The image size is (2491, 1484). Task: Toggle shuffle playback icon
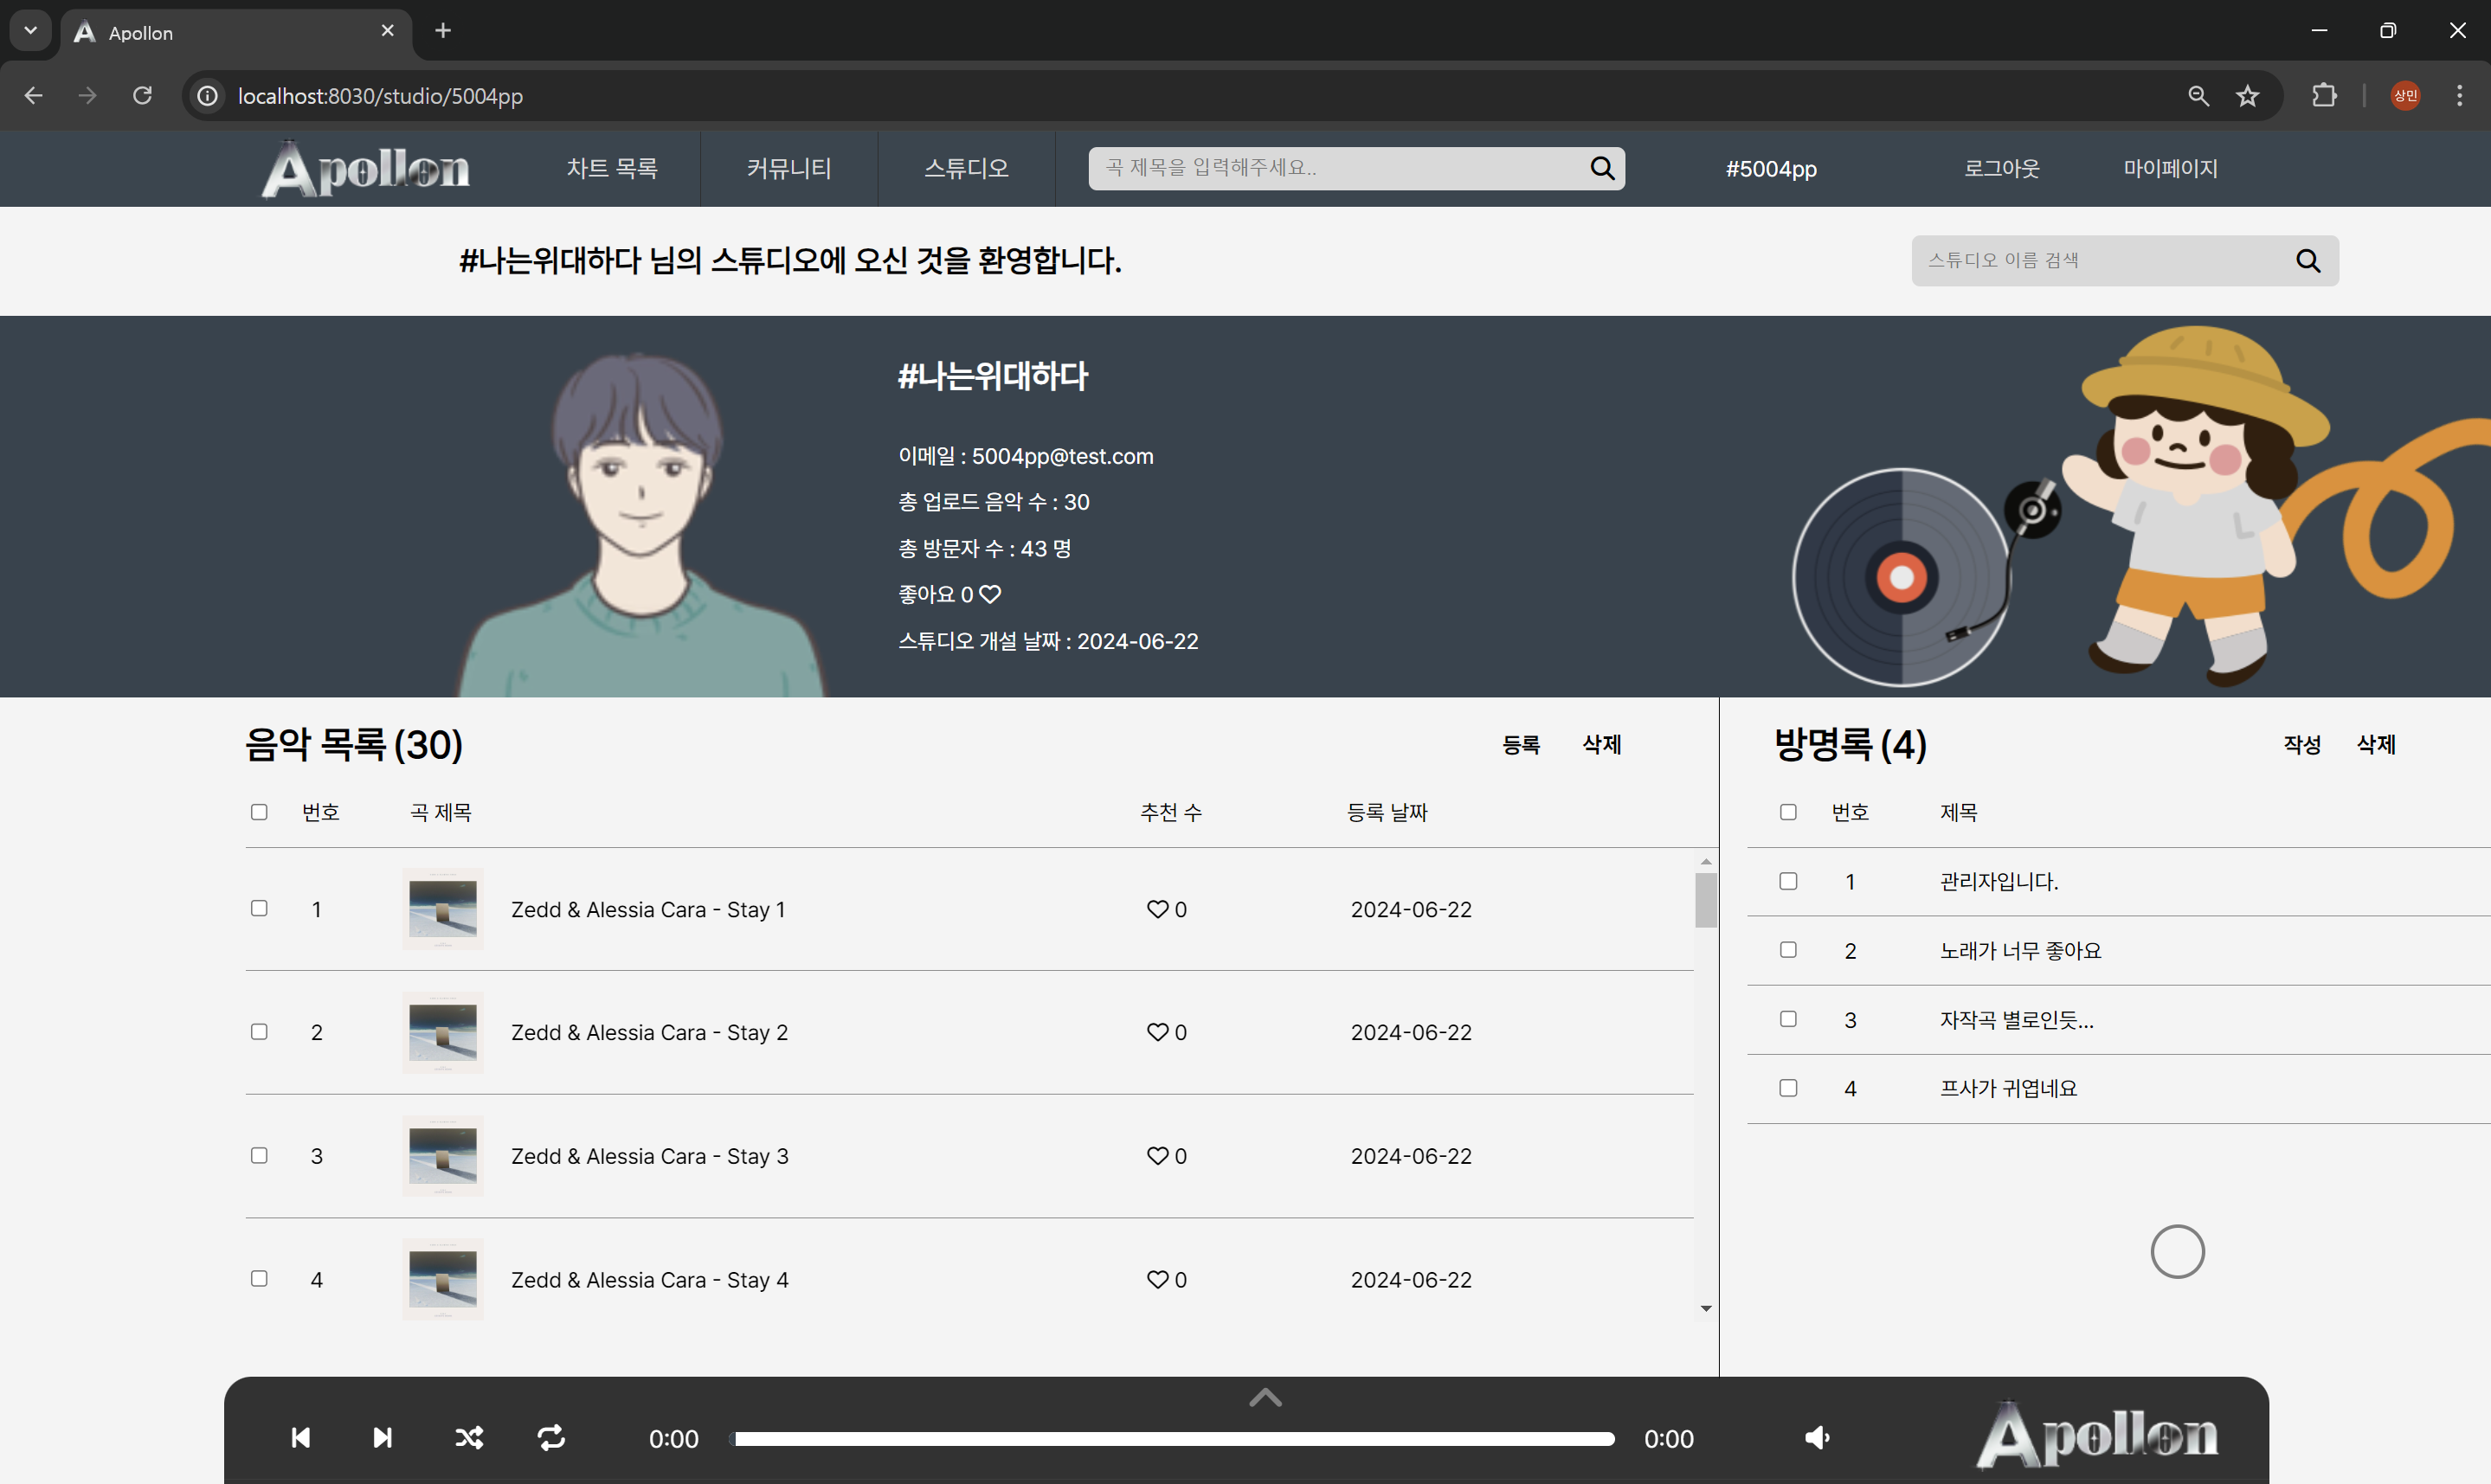(x=469, y=1438)
